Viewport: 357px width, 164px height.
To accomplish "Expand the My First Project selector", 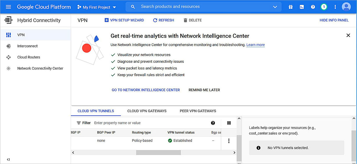I will point(97,7).
